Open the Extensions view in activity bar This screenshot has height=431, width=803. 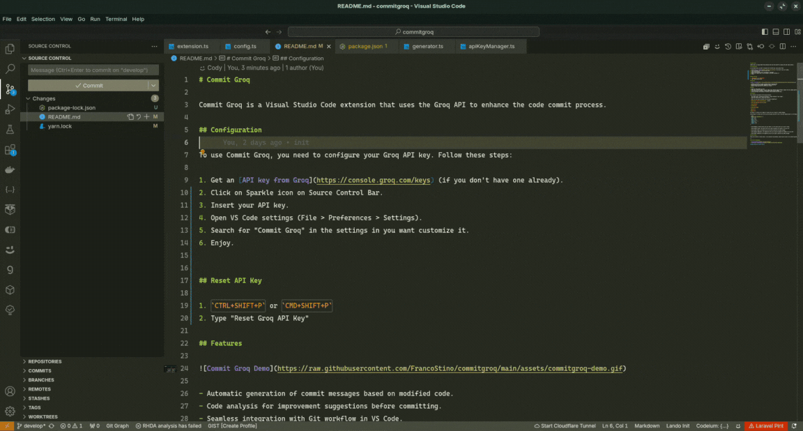point(10,150)
